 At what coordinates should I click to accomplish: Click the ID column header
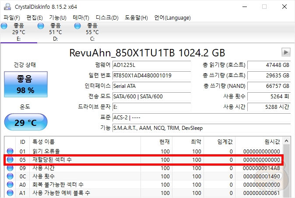click(23, 142)
